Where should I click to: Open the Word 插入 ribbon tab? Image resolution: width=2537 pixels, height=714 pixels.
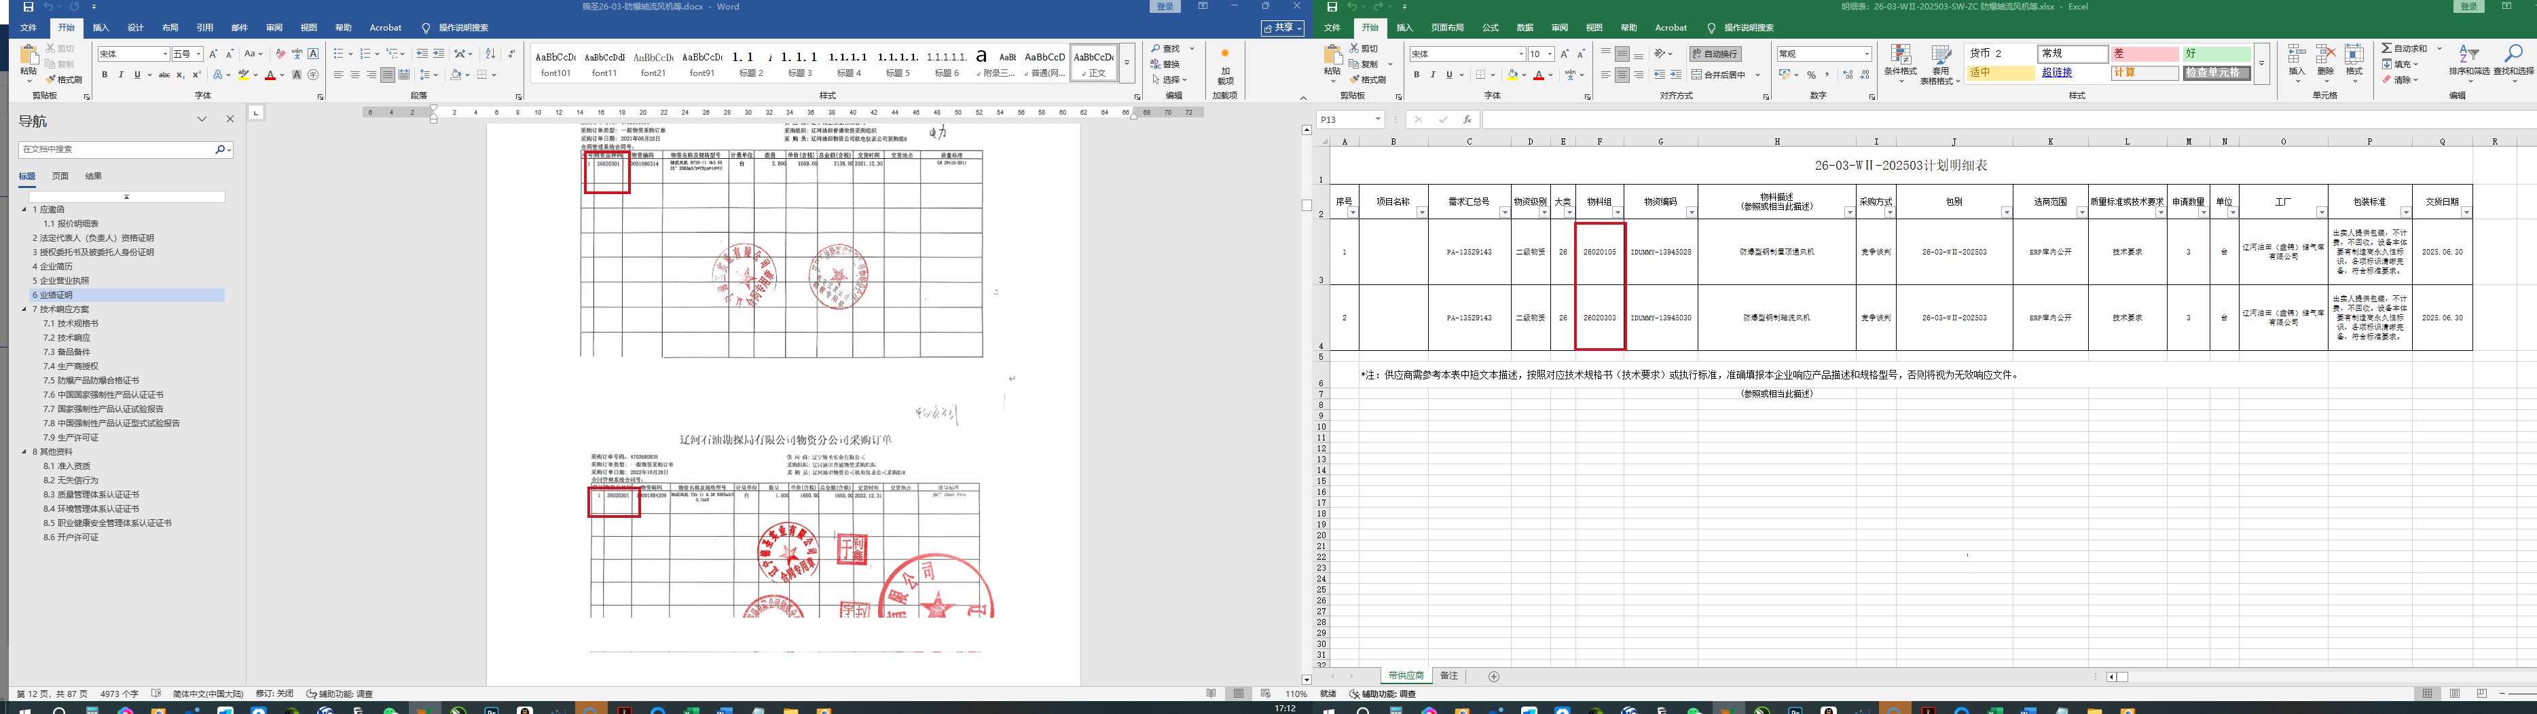point(101,28)
